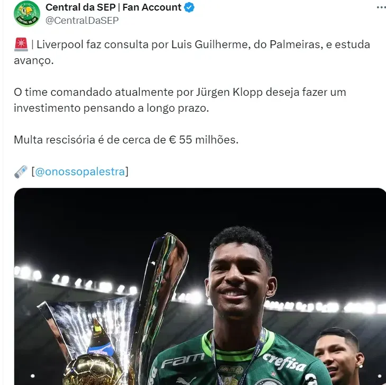Click the Puma logo on the green jersey
The width and height of the screenshot is (386, 385).
(186, 379)
